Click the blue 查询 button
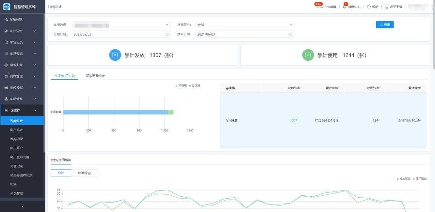The width and height of the screenshot is (435, 212). coord(385,25)
